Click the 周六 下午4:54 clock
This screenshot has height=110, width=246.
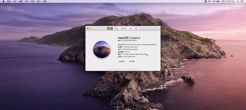pos(228,1)
